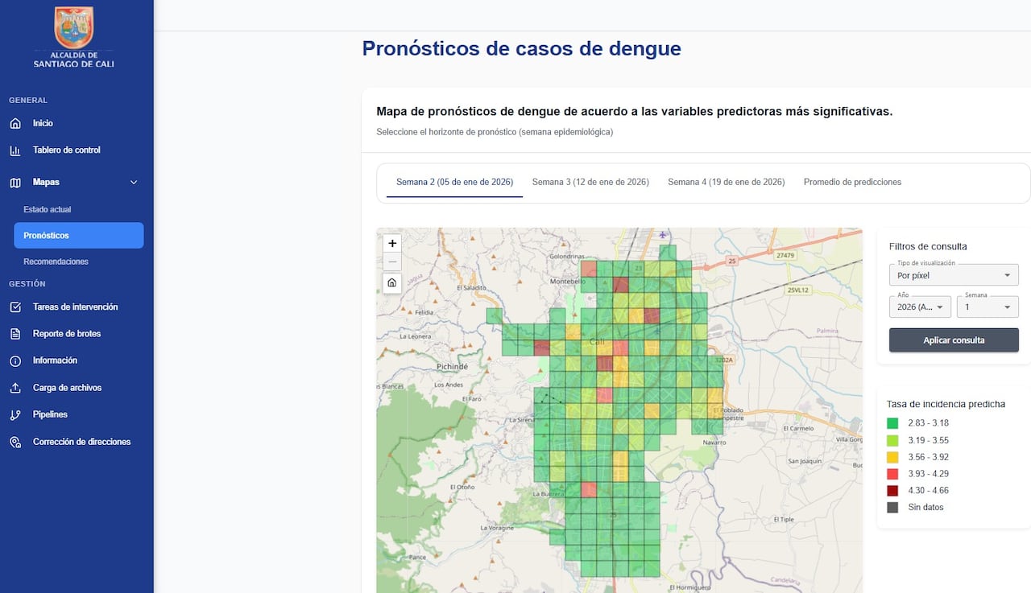Click the Palmira label on map
The image size is (1031, 593).
click(x=827, y=331)
